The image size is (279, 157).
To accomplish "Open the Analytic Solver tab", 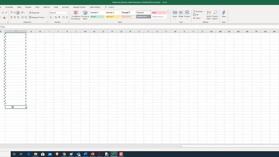I will (79, 7).
